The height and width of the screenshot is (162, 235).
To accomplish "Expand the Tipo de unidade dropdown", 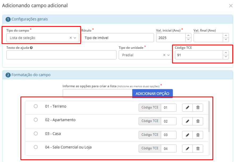I will click(x=168, y=55).
